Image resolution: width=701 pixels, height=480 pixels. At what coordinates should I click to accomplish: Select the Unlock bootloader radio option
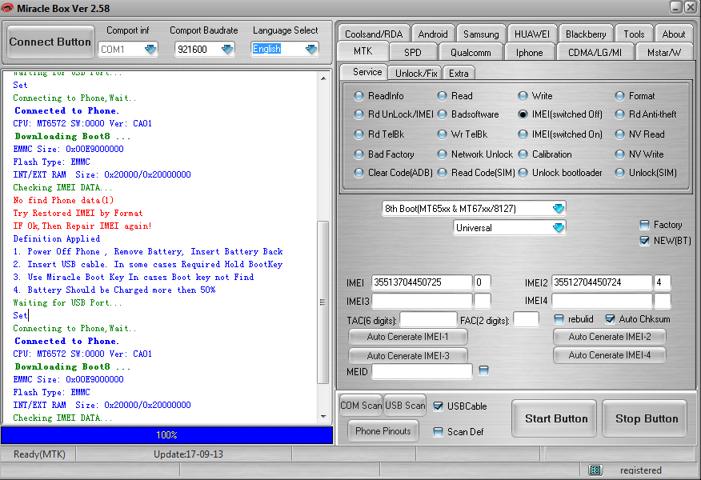pyautogui.click(x=523, y=173)
